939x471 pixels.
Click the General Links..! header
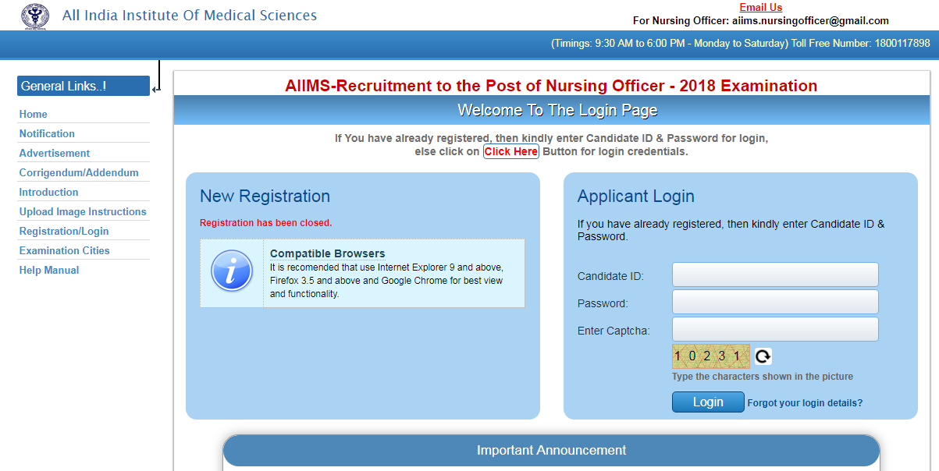(x=84, y=86)
